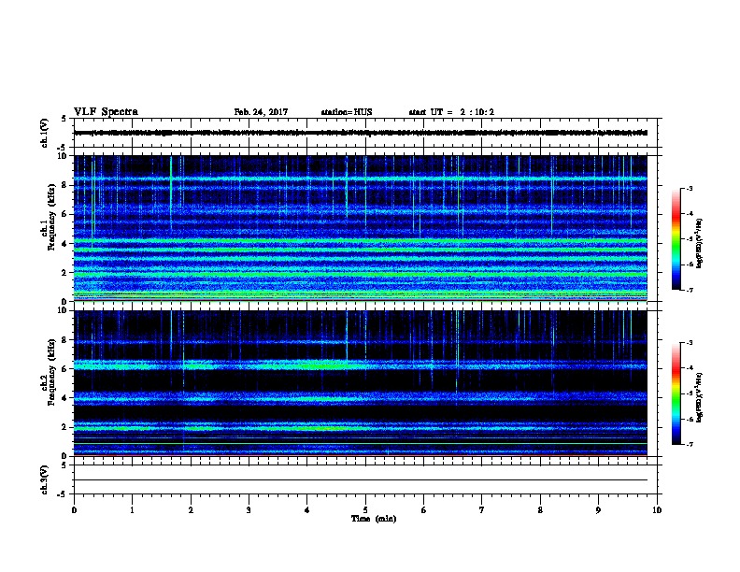Click the ch.1 waveform "-5" voltage tick label
740x572 pixels.
(x=63, y=149)
